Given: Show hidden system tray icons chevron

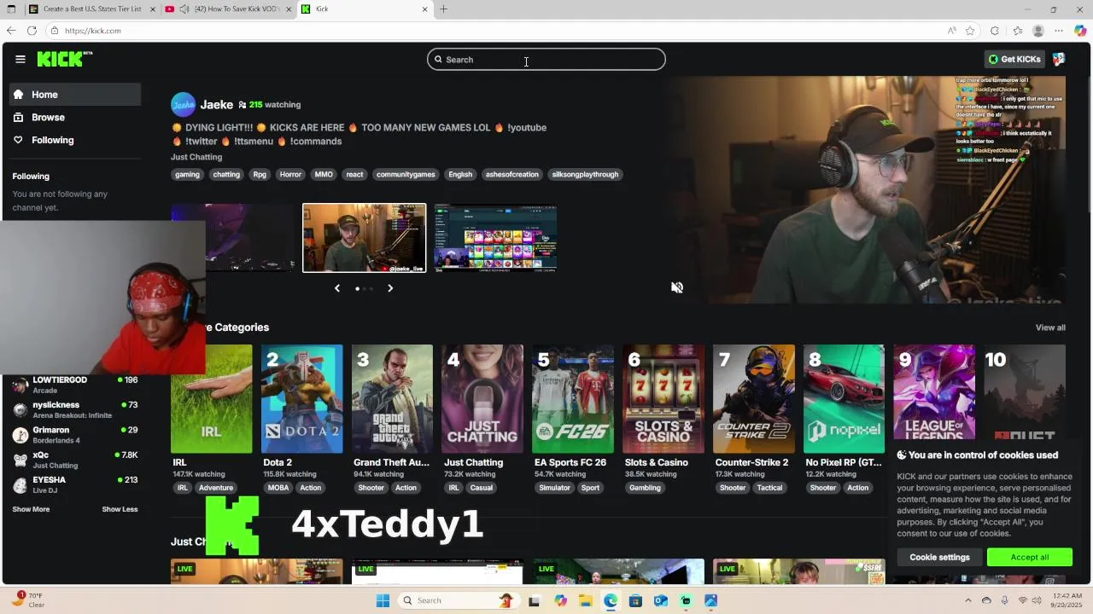Looking at the screenshot, I should tap(968, 600).
